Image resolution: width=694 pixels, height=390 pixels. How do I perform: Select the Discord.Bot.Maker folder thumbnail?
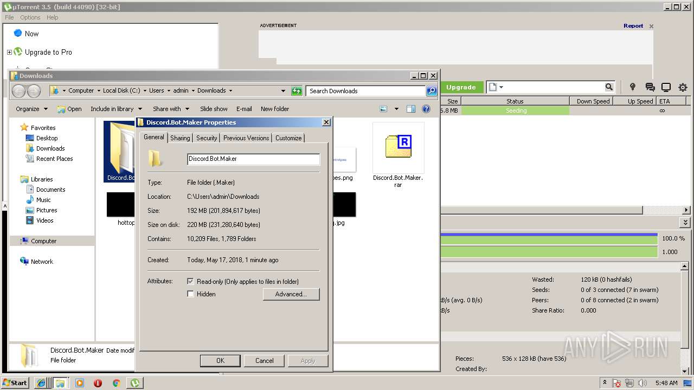(x=120, y=152)
